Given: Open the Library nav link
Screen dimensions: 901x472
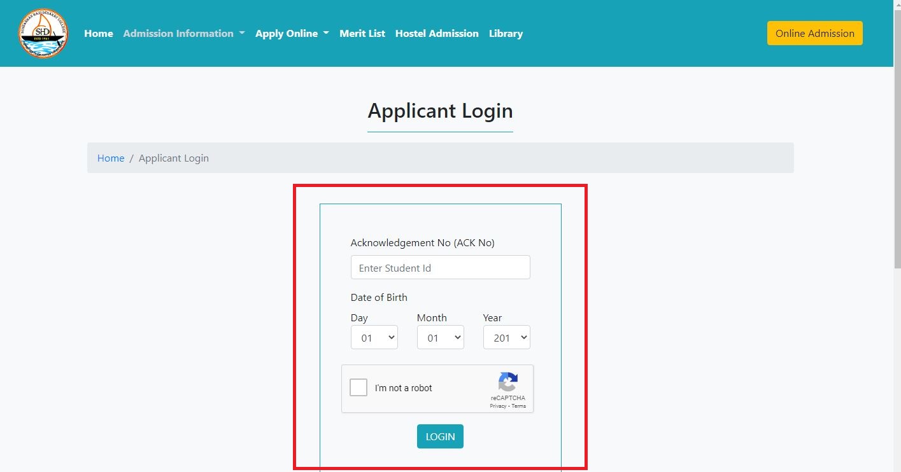Looking at the screenshot, I should point(506,34).
